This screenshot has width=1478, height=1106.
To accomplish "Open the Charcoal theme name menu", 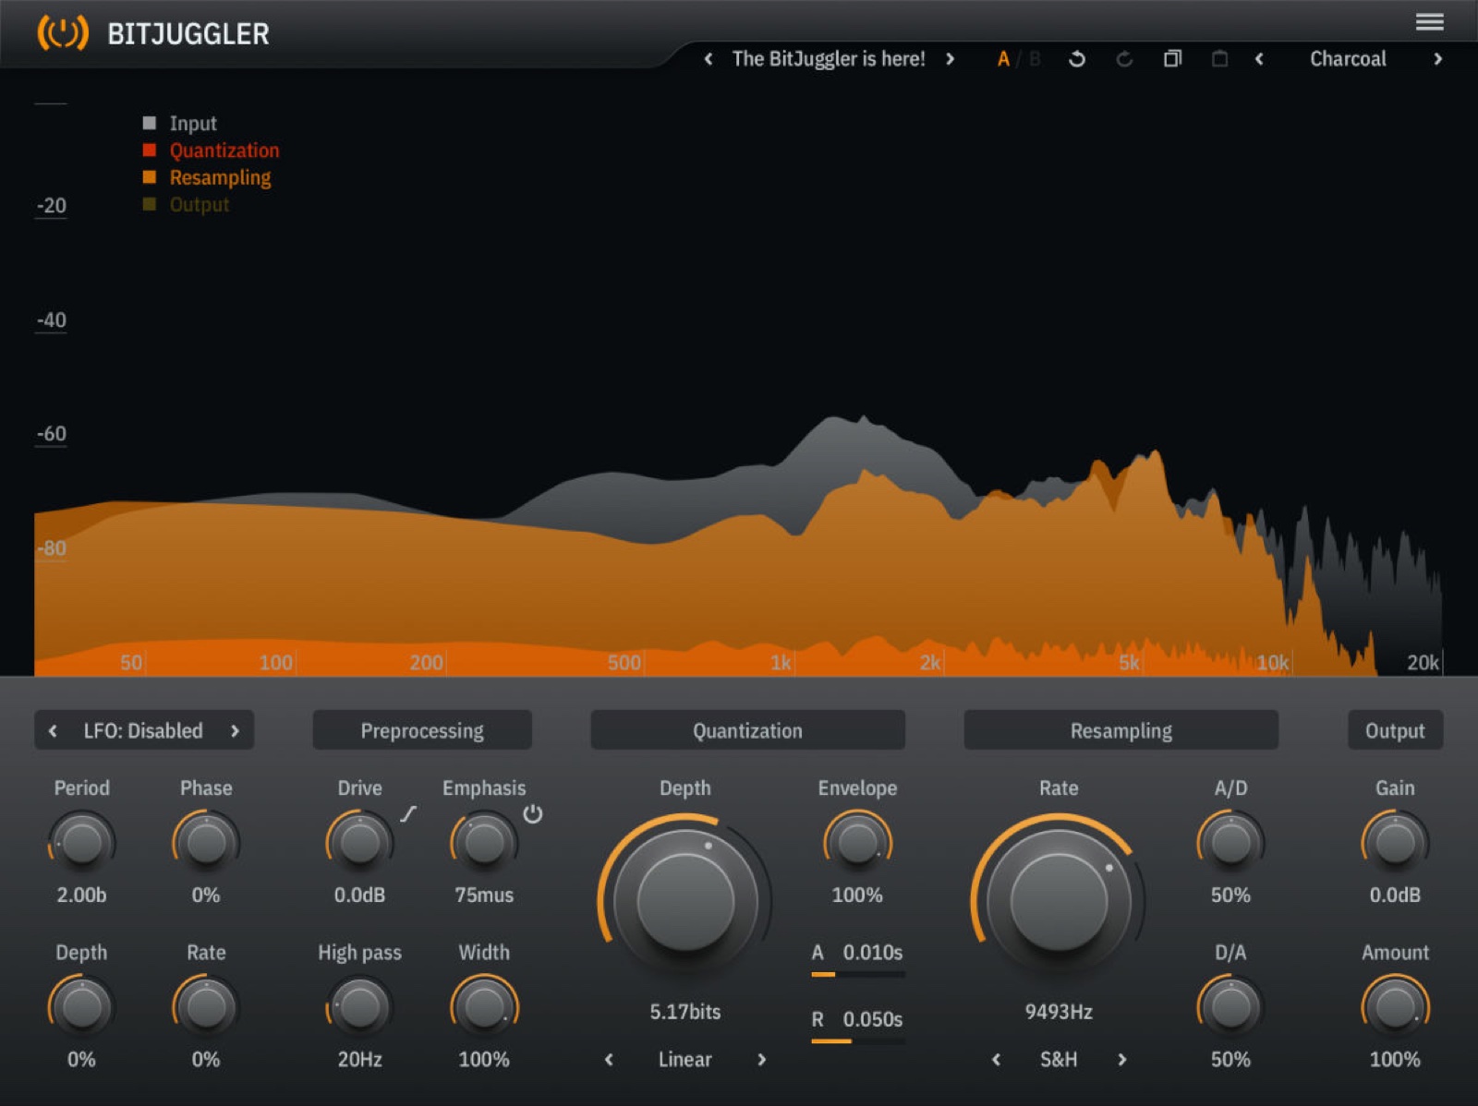I will [x=1348, y=59].
